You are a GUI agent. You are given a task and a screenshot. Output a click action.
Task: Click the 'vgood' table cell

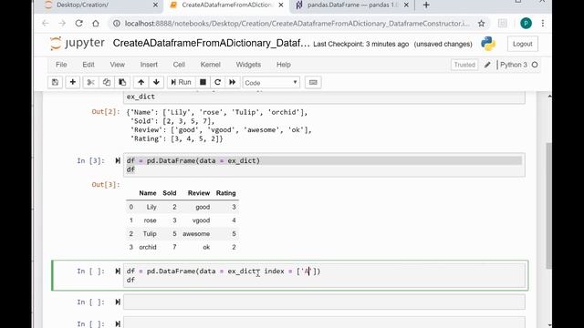pos(201,220)
